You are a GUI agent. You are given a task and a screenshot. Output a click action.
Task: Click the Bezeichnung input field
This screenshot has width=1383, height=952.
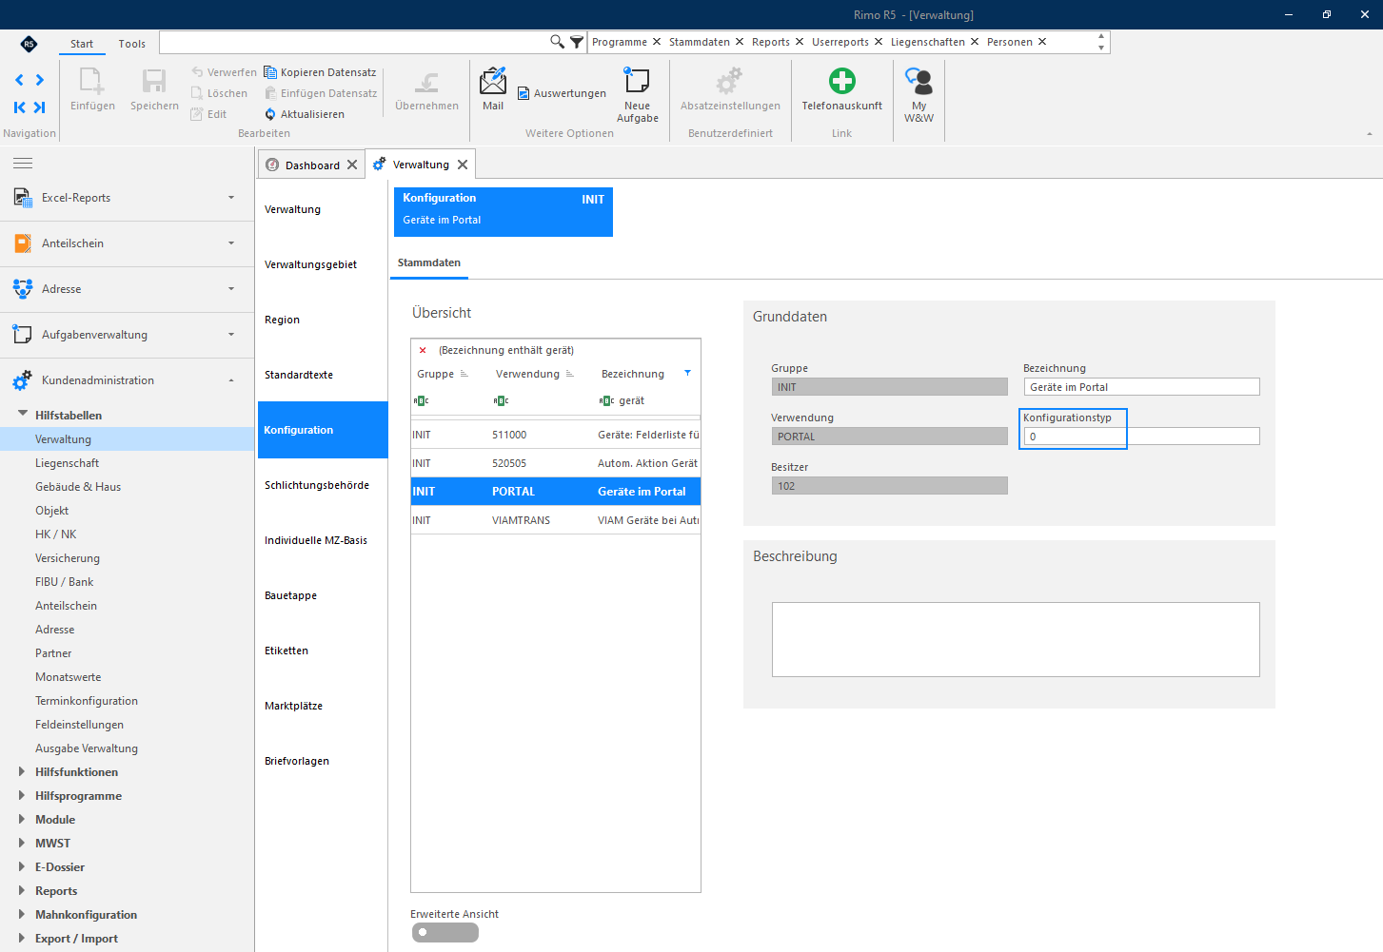pyautogui.click(x=1141, y=387)
